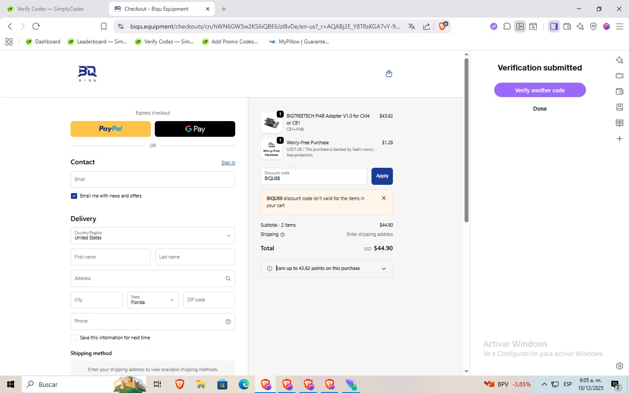Open the Country/Region dropdown
Screen dimensions: 629x393
(x=153, y=235)
